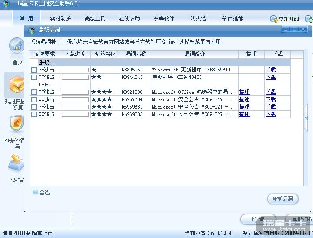Go to the 在线求助 tab
The width and height of the screenshot is (313, 238).
coord(129,19)
